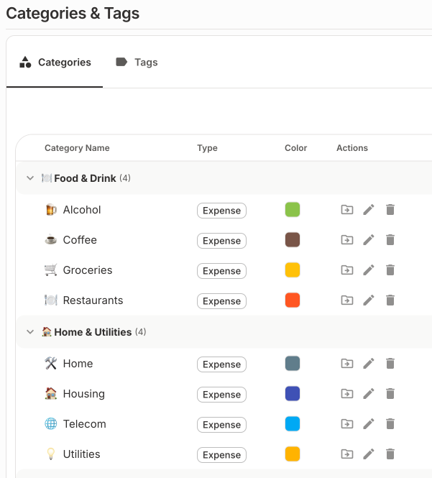Click the move-to-group icon for Housing
Viewport: 432px width, 478px height.
(347, 394)
